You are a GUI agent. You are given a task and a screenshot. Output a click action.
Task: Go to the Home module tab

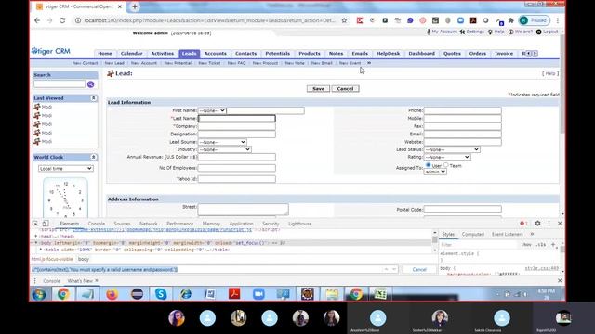105,54
